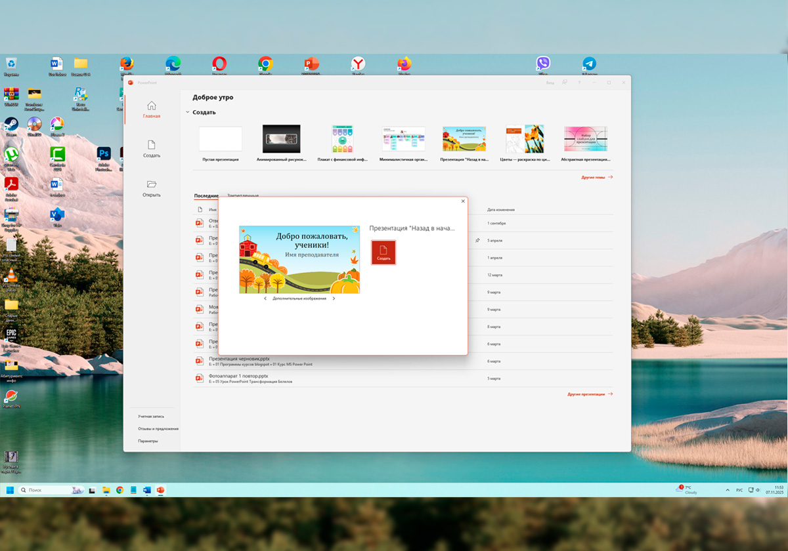Close the template preview dialog
The width and height of the screenshot is (788, 551).
(463, 201)
